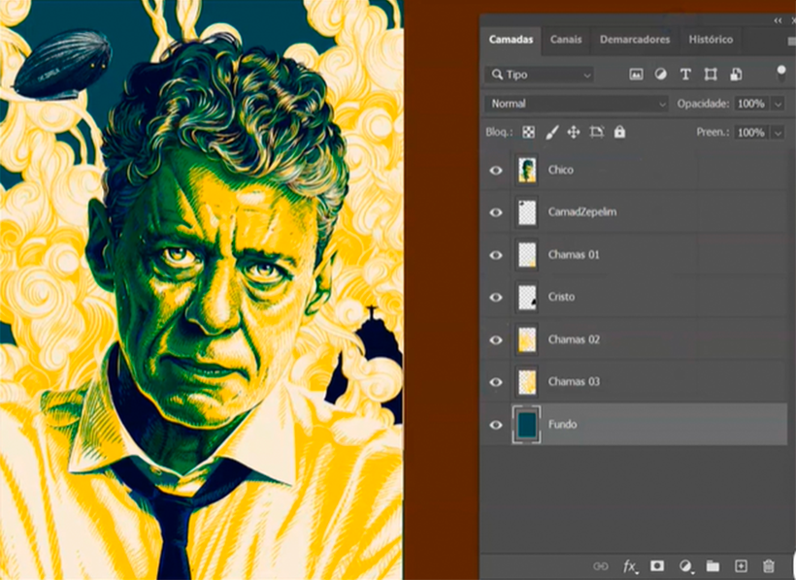The width and height of the screenshot is (796, 580).
Task: Select the Chamas 03 layer thumbnail
Action: pos(527,382)
